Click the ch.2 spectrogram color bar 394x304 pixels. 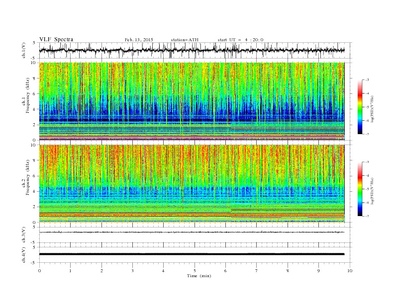click(360, 189)
